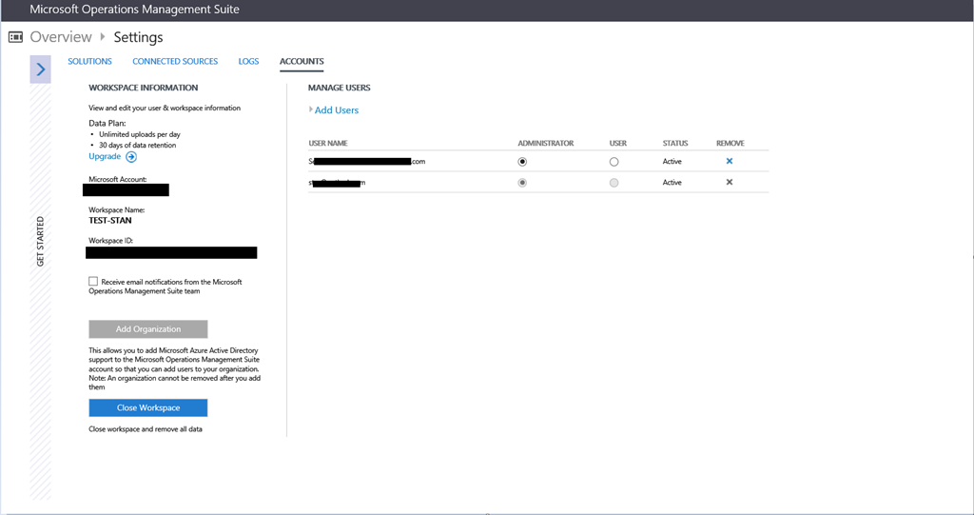Expand the Add Users section
Image resolution: width=974 pixels, height=515 pixels.
336,110
